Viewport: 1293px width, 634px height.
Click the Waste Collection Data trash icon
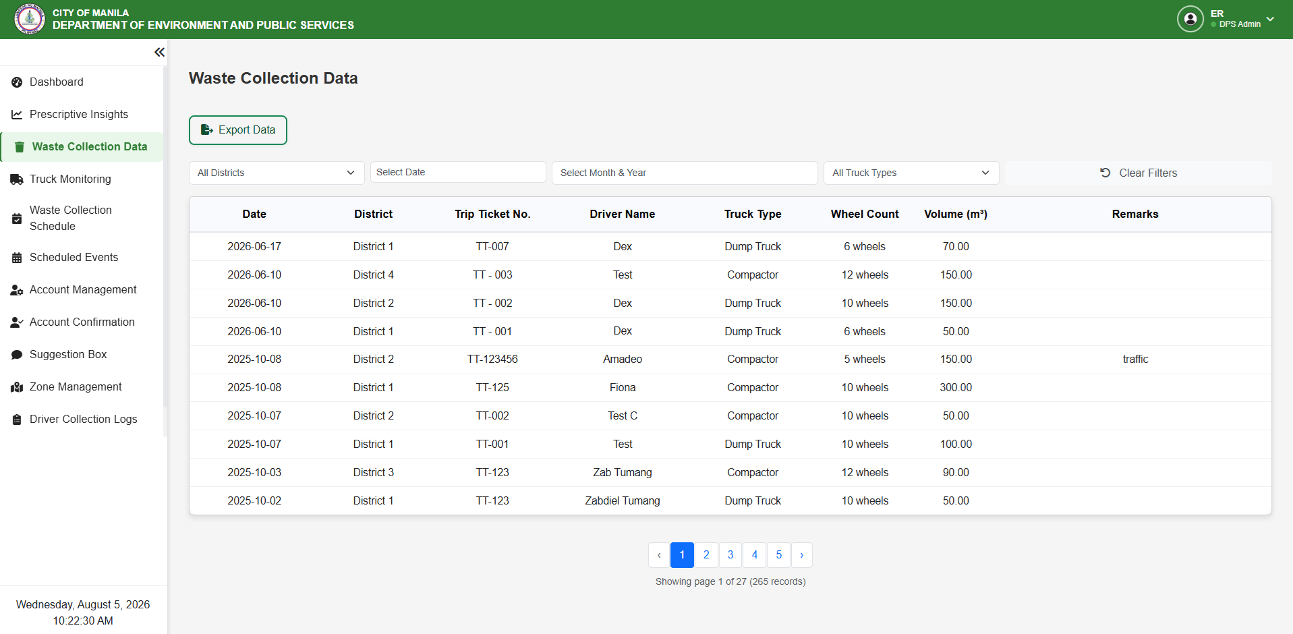(20, 147)
